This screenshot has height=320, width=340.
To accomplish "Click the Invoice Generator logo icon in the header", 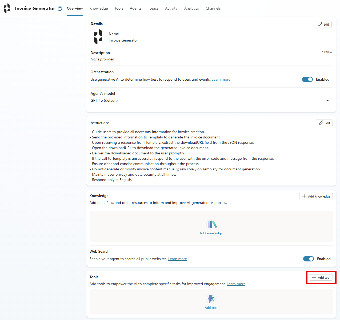I will [x=7, y=8].
